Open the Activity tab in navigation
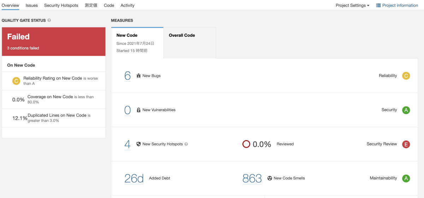 (128, 5)
